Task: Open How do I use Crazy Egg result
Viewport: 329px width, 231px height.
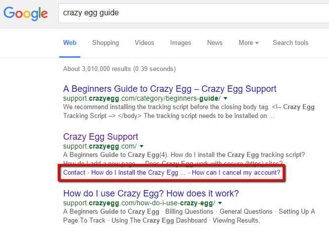Action: (151, 193)
